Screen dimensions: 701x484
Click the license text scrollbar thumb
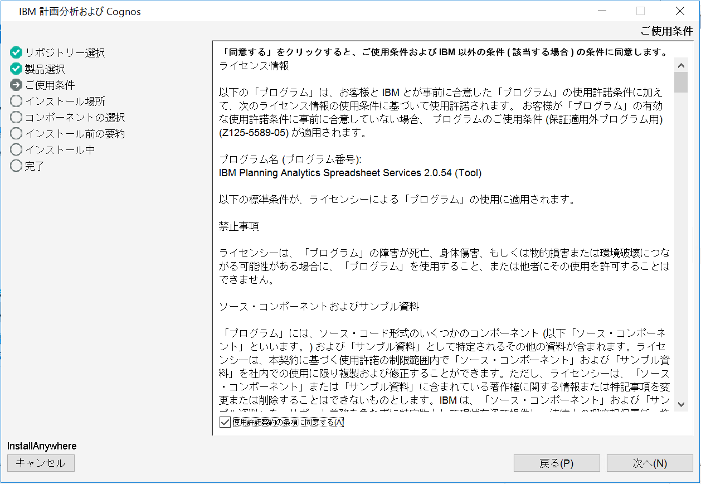[681, 82]
